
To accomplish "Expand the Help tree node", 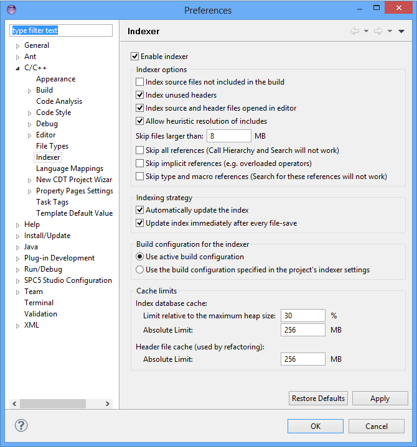I will click(x=17, y=225).
